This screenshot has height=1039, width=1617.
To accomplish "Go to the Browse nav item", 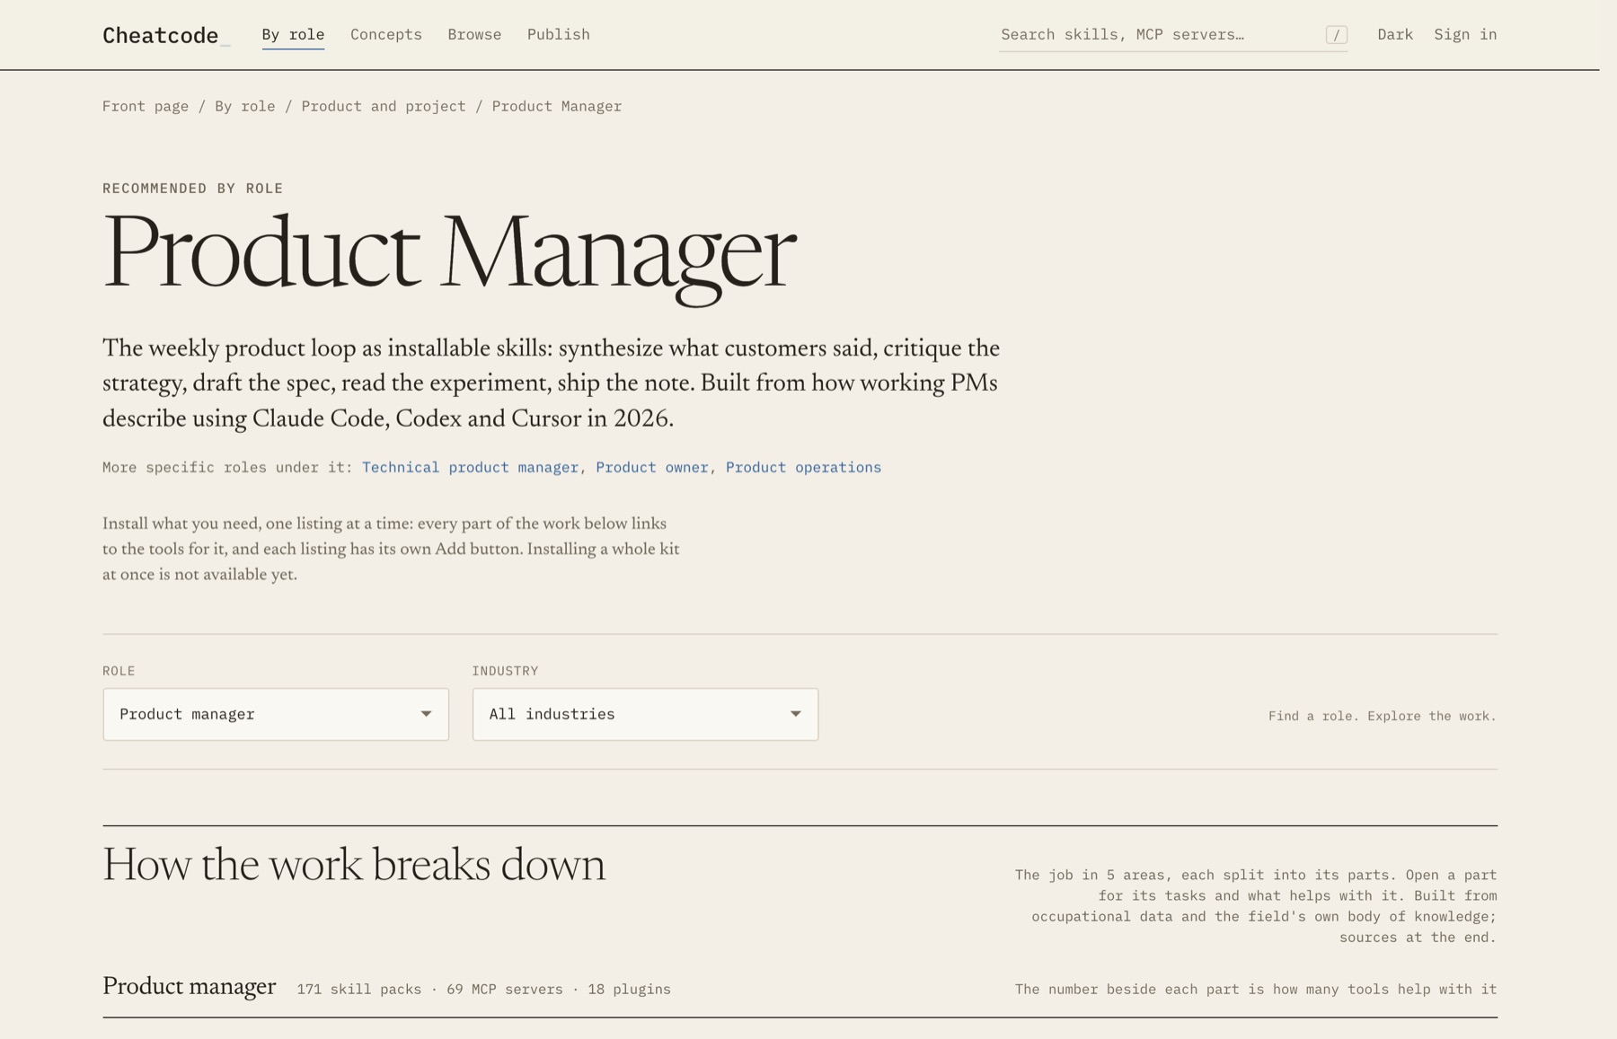I will [x=474, y=34].
